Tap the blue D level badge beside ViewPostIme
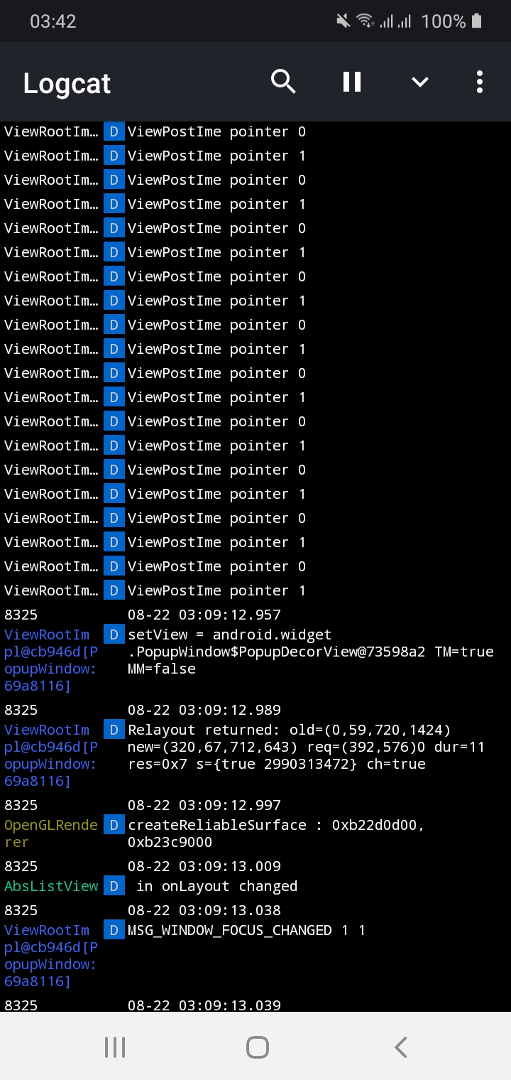Screen dimensions: 511x1080 [114, 131]
